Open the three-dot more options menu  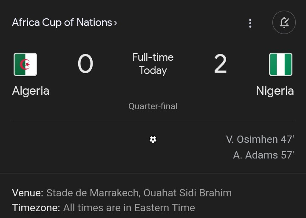coord(250,23)
